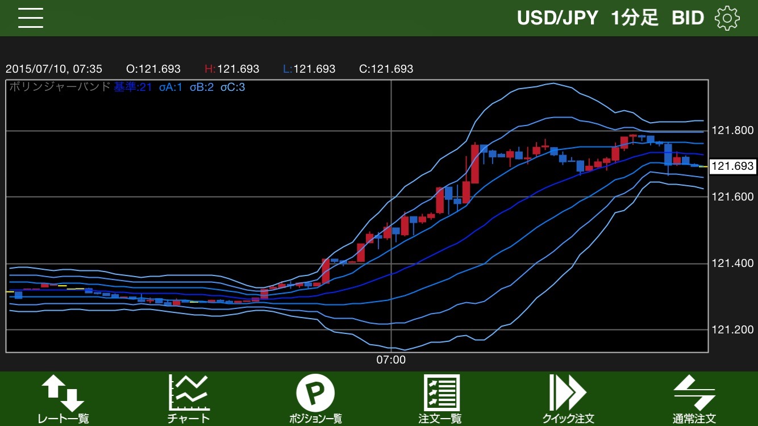
Task: Tap the red H:121.693 high value
Action: point(232,69)
